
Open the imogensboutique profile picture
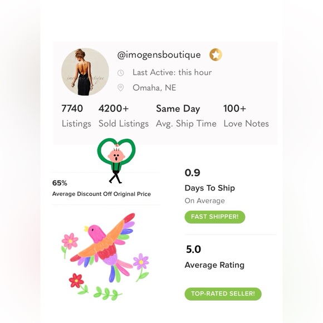(85, 72)
